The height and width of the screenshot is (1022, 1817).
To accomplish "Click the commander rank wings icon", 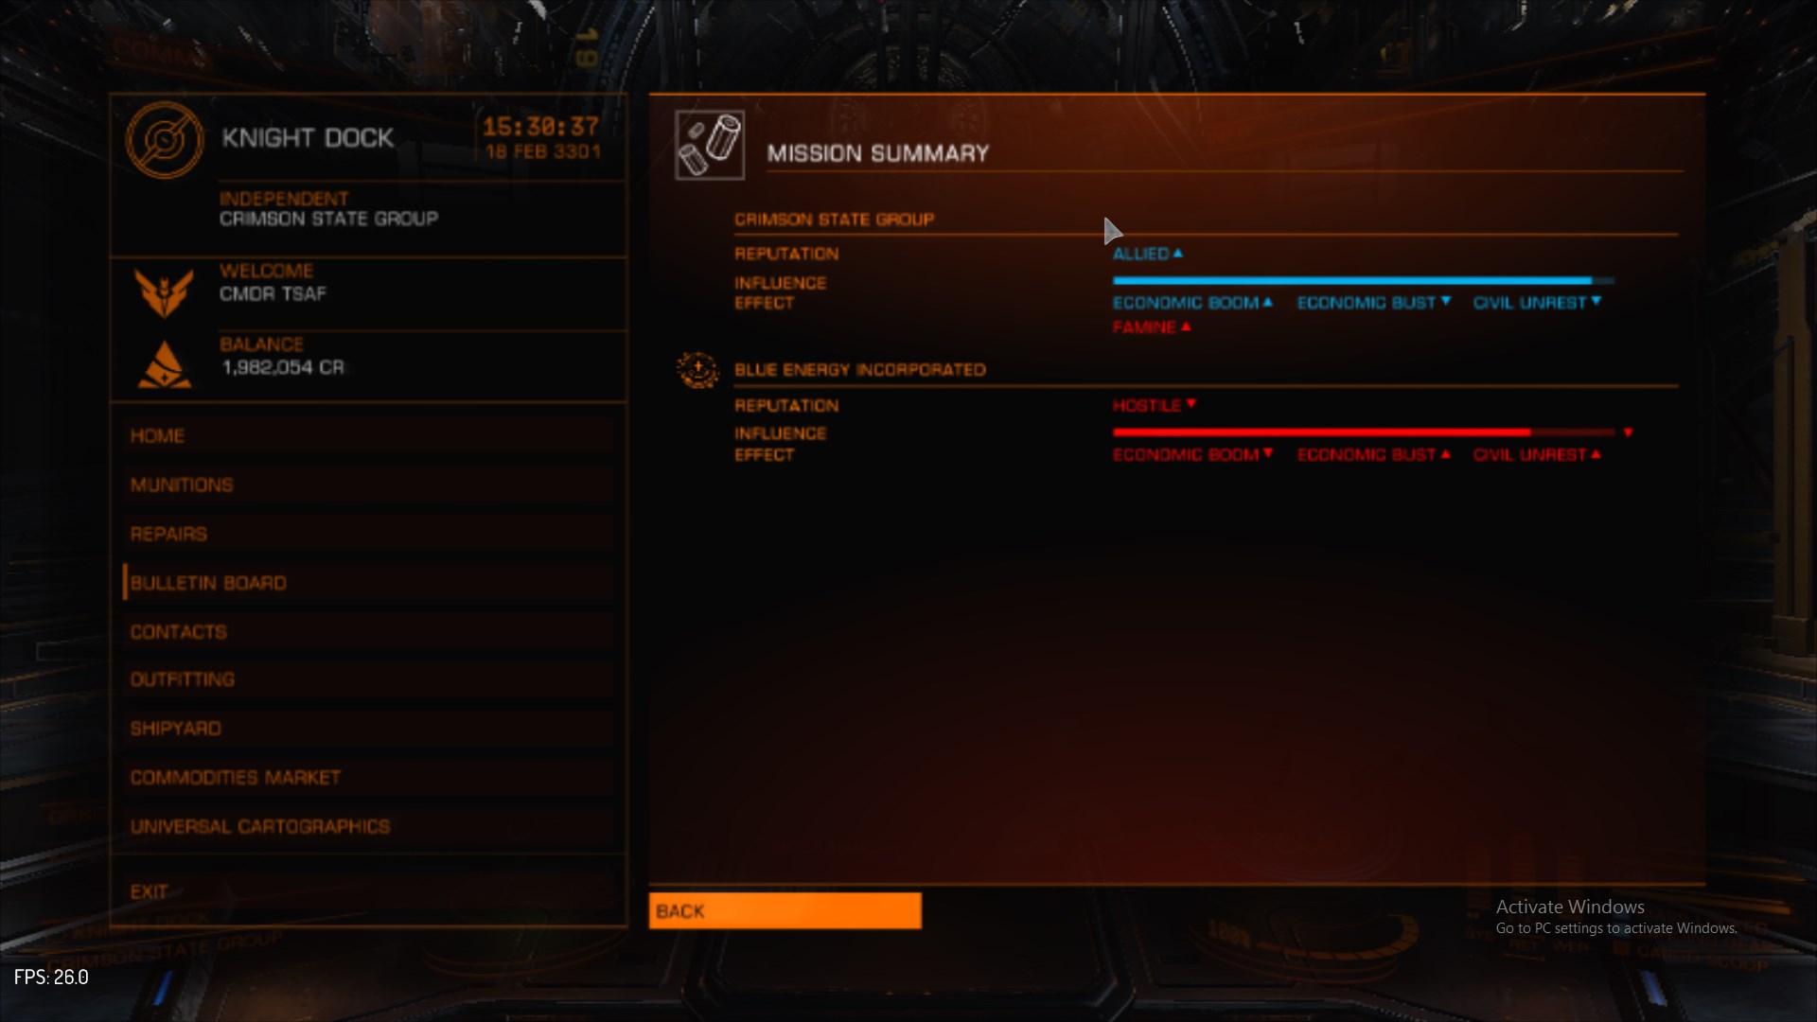I will 165,292.
